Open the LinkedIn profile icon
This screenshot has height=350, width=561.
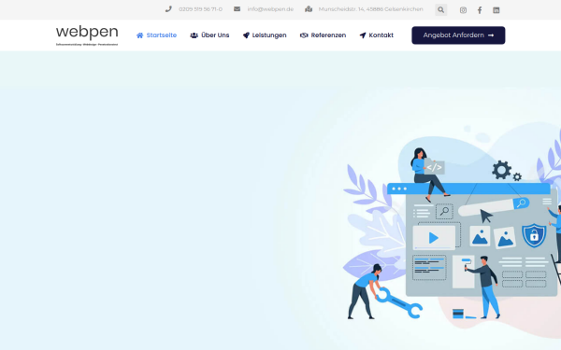[496, 10]
